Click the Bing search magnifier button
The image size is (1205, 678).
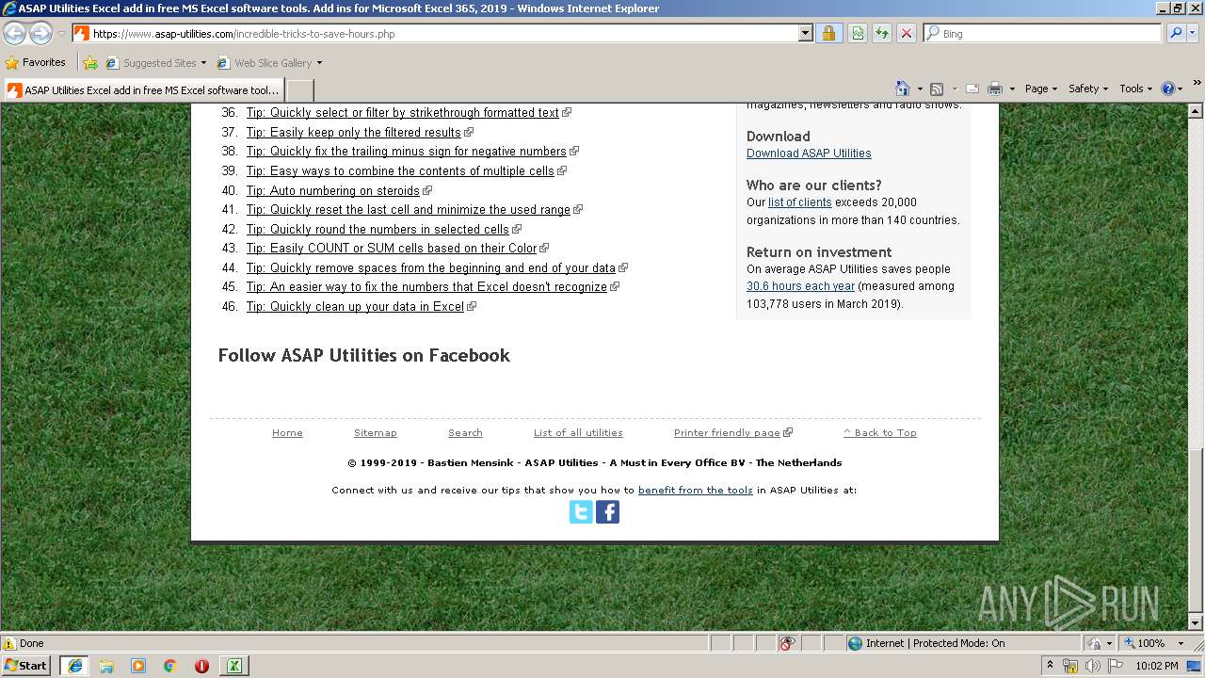point(1175,33)
